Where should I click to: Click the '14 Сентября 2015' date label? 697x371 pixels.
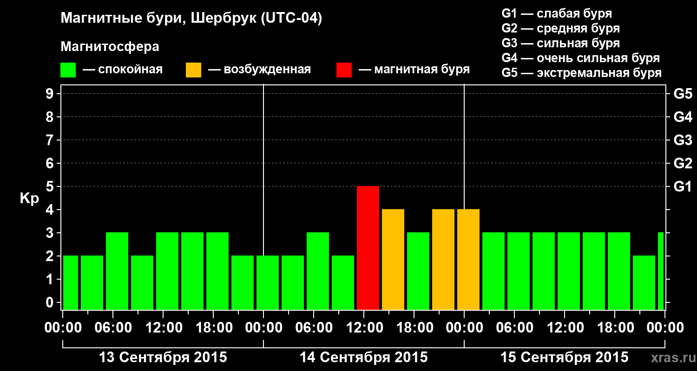363,358
